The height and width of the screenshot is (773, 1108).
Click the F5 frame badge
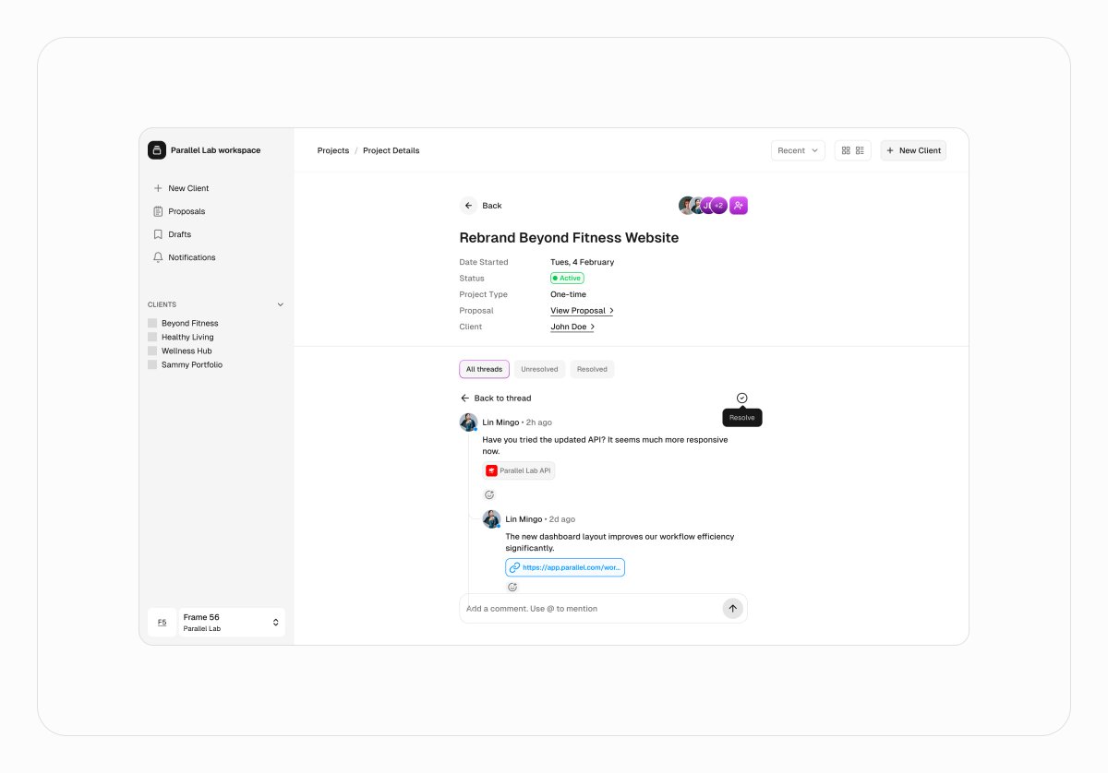pos(162,623)
